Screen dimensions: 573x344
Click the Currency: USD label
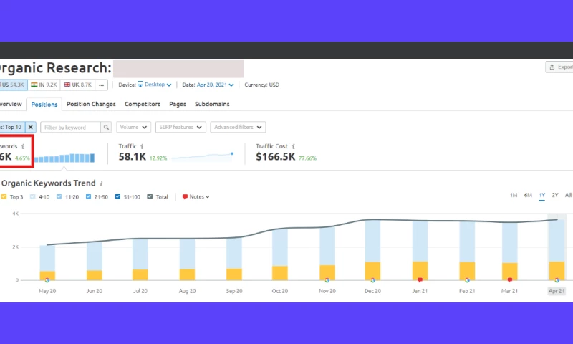(x=261, y=85)
